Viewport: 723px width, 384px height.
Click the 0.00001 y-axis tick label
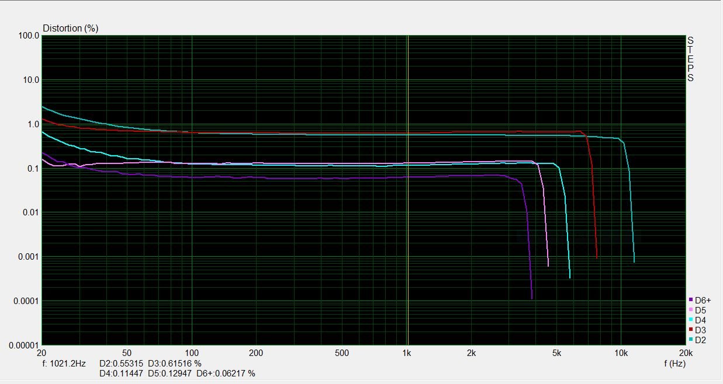(23, 345)
